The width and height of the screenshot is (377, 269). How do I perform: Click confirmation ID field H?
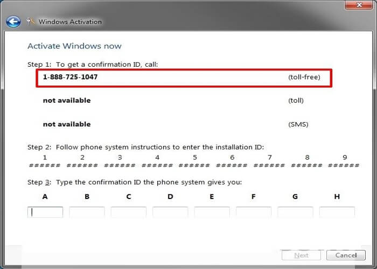pos(337,213)
